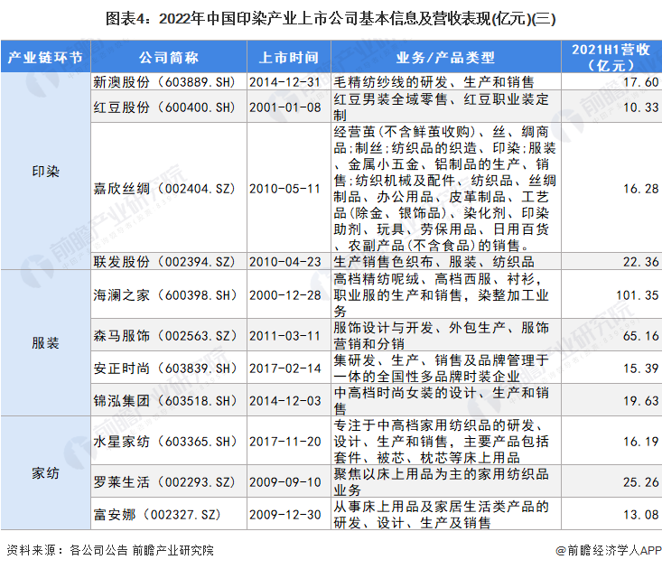Click listing date 2010-04-23
The width and height of the screenshot is (662, 569).
[285, 262]
